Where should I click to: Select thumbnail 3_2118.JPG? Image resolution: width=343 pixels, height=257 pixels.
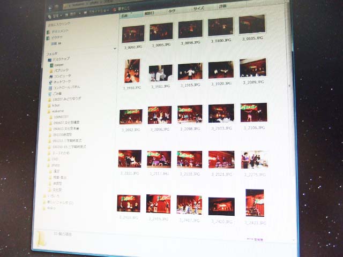[x=189, y=160]
